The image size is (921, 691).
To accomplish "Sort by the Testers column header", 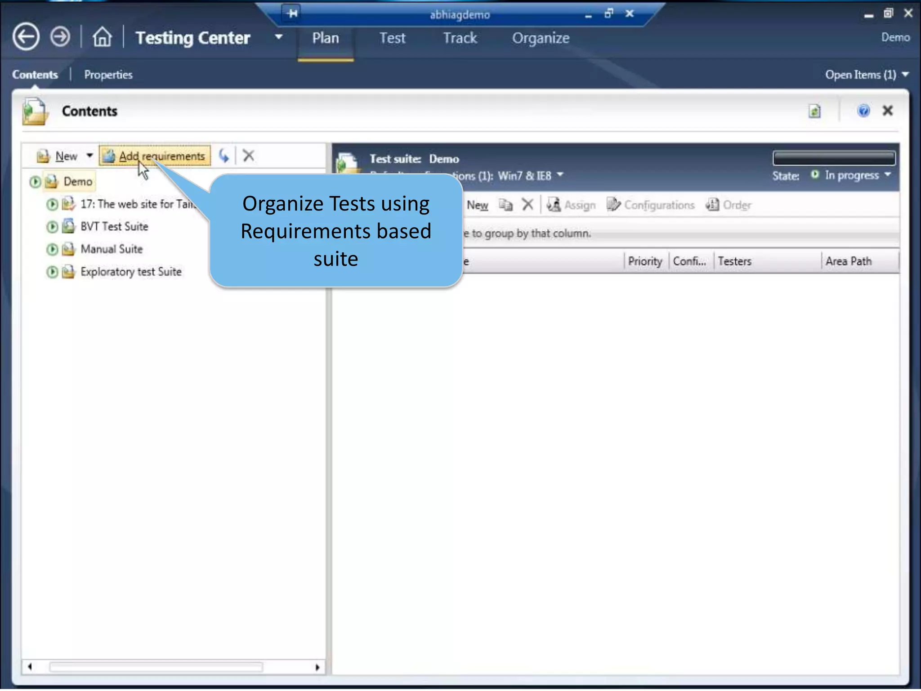I will 767,261.
